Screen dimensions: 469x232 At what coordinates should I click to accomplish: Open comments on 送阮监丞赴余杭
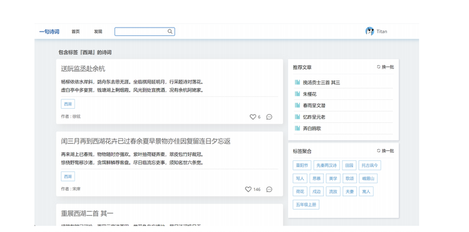[x=269, y=117]
